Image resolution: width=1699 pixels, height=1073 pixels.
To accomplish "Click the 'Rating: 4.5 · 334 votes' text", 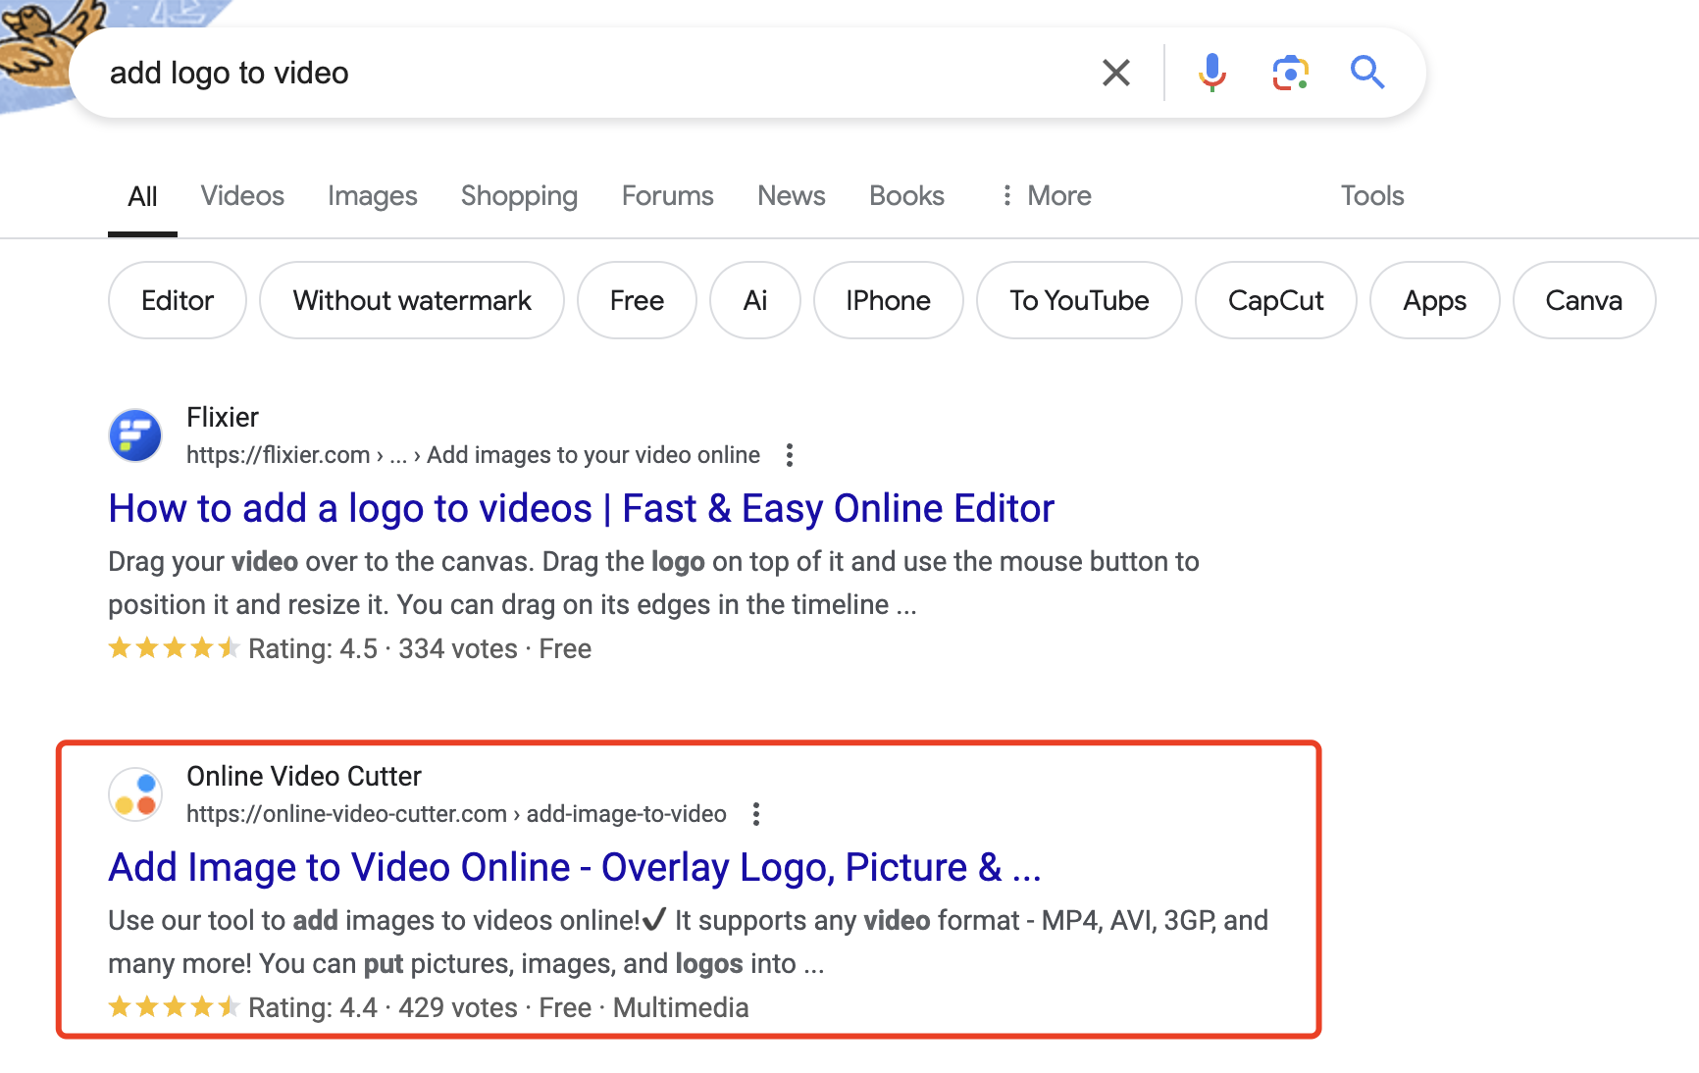I will pos(383,649).
